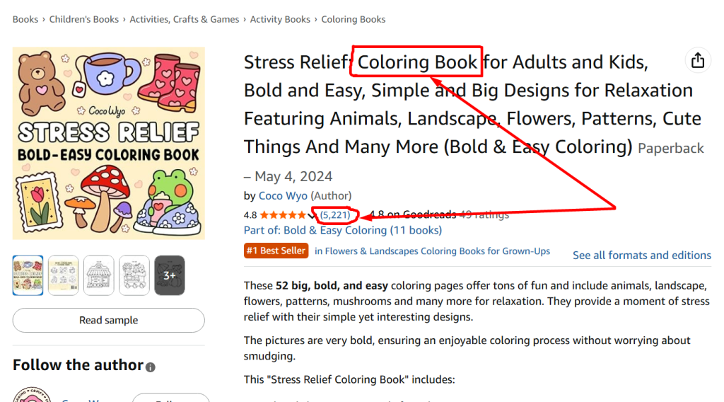The image size is (724, 402).
Task: Open the 3+ more images thumbnail
Action: pyautogui.click(x=170, y=275)
